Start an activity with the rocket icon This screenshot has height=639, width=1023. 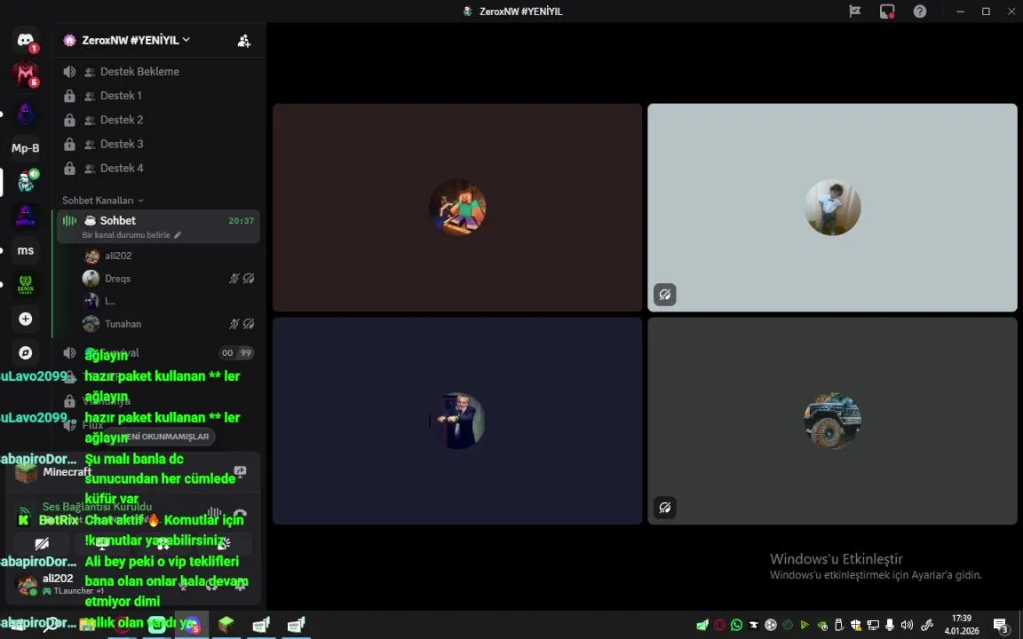(163, 543)
